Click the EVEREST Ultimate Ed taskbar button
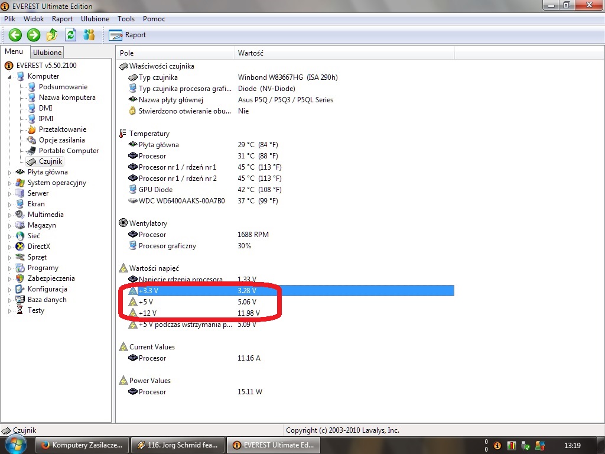 273,445
